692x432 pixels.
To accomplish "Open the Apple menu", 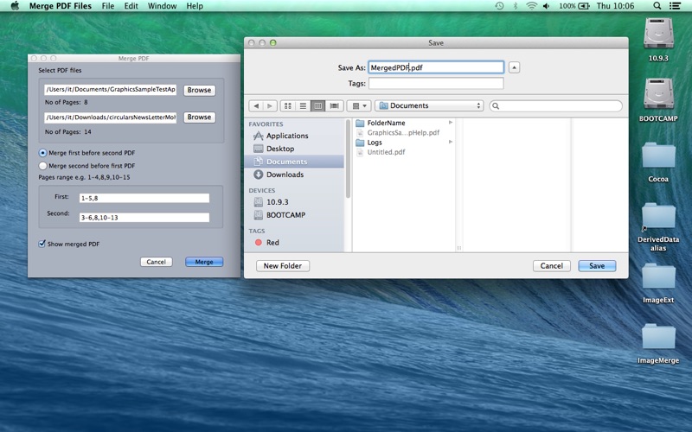I will (x=15, y=6).
